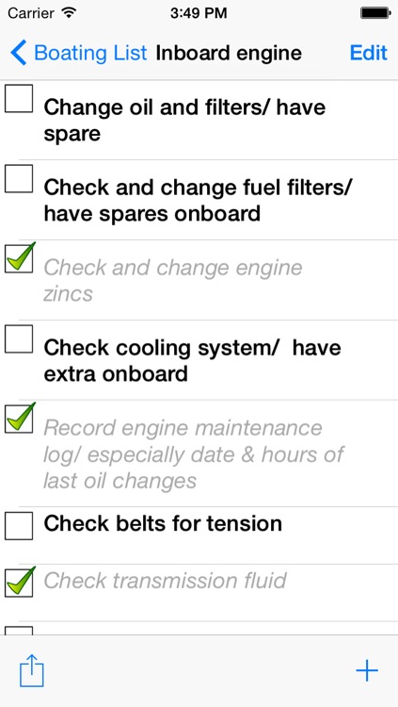The height and width of the screenshot is (707, 398).
Task: Check the 'Check and change fuel filters' box
Action: click(x=19, y=178)
